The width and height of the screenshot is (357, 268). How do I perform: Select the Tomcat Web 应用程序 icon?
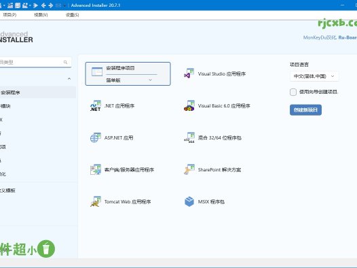(x=96, y=201)
